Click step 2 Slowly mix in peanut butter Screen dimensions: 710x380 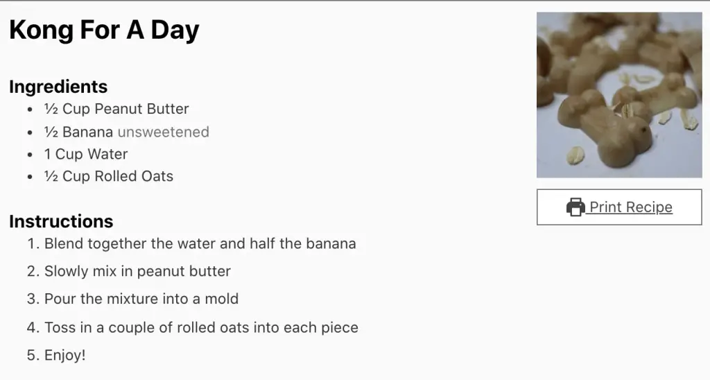(138, 271)
